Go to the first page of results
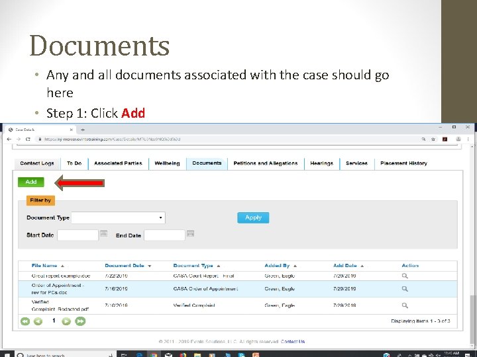Viewport: 477px width, 357px height. [25, 321]
